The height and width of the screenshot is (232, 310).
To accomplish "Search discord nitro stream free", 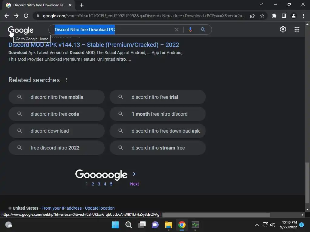I will (x=157, y=148).
